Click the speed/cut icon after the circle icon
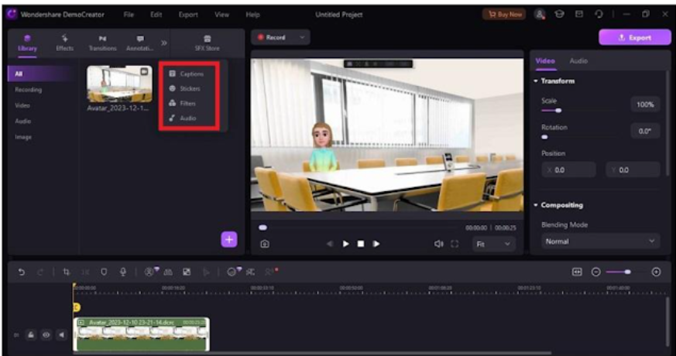676x356 pixels. tap(250, 272)
